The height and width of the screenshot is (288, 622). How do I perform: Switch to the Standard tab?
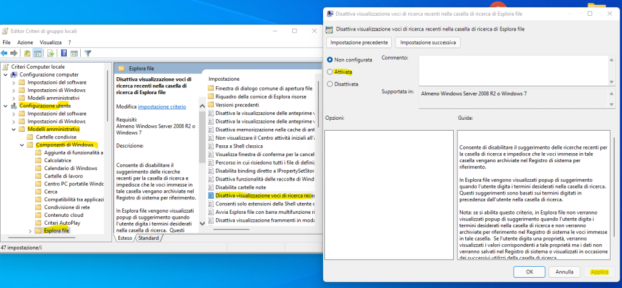click(x=148, y=238)
